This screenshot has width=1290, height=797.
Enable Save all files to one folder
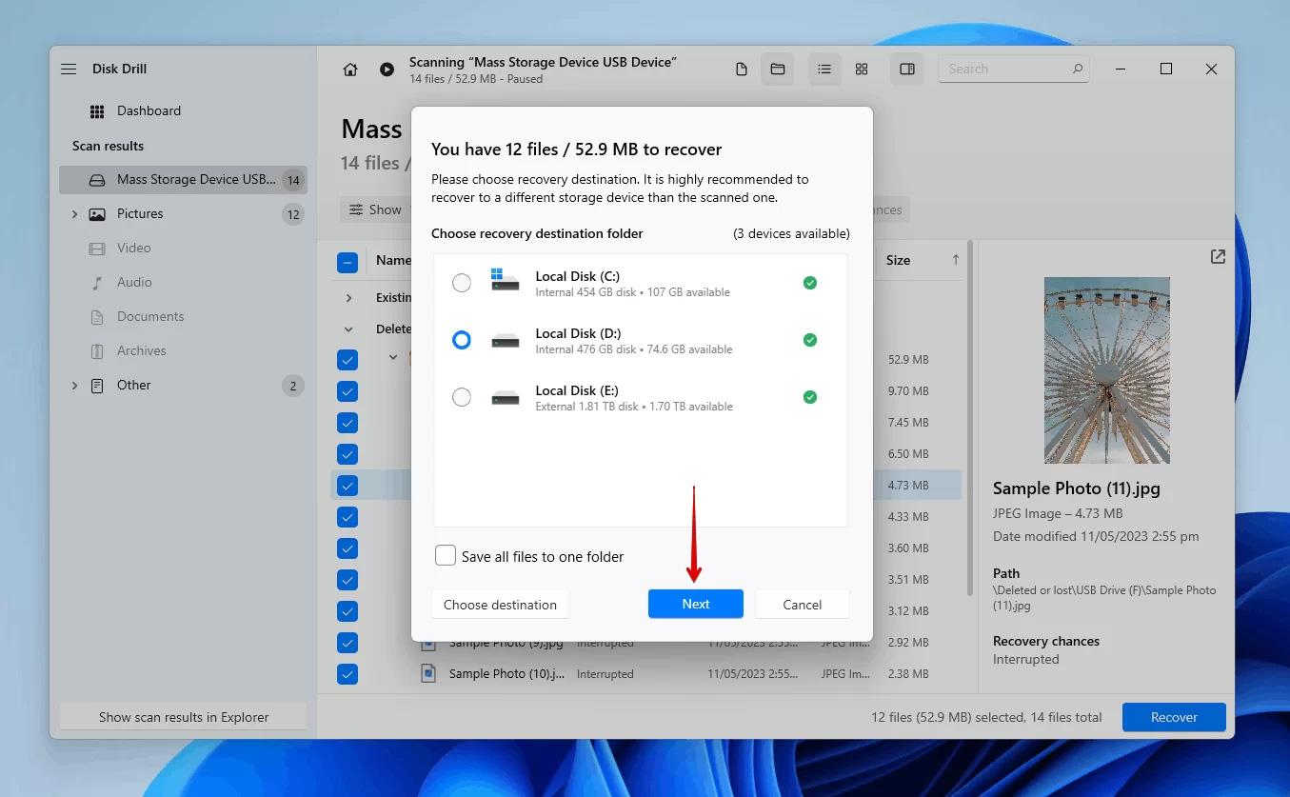point(446,555)
